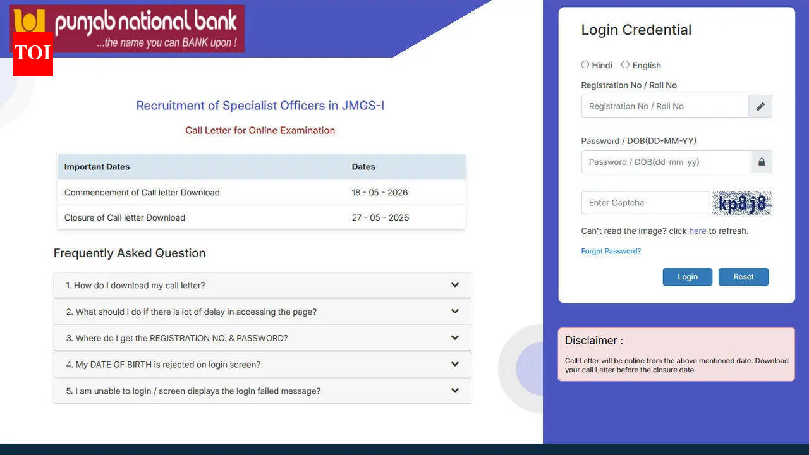Screen dimensions: 809x455
Task: Click the "Dates" column header
Action: (x=363, y=167)
